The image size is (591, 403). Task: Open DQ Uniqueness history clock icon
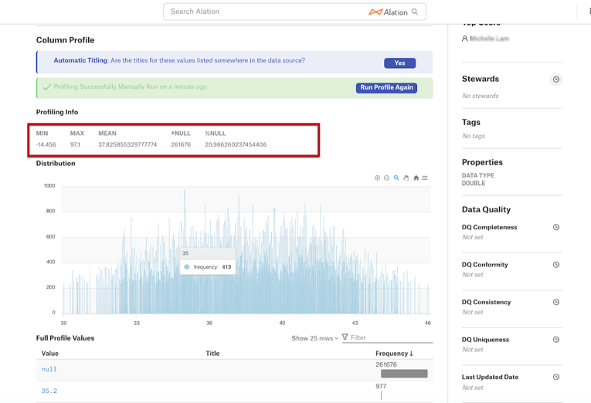[556, 340]
